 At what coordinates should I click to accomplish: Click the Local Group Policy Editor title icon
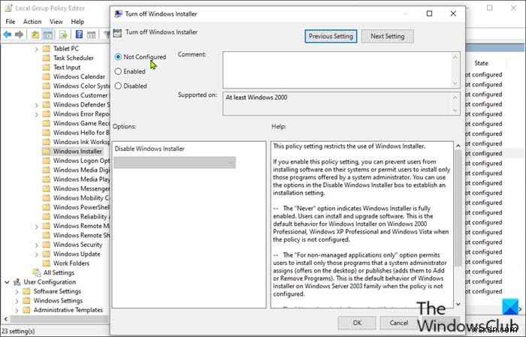tap(8, 8)
